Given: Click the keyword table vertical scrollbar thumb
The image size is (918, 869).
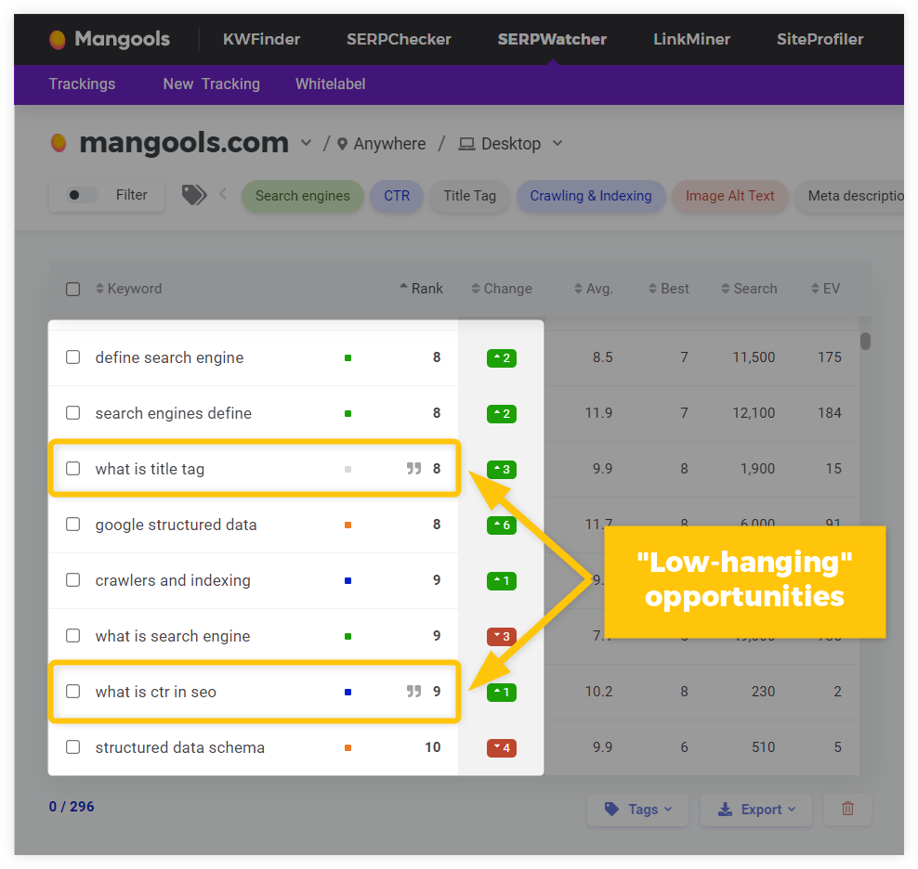Looking at the screenshot, I should pos(865,341).
